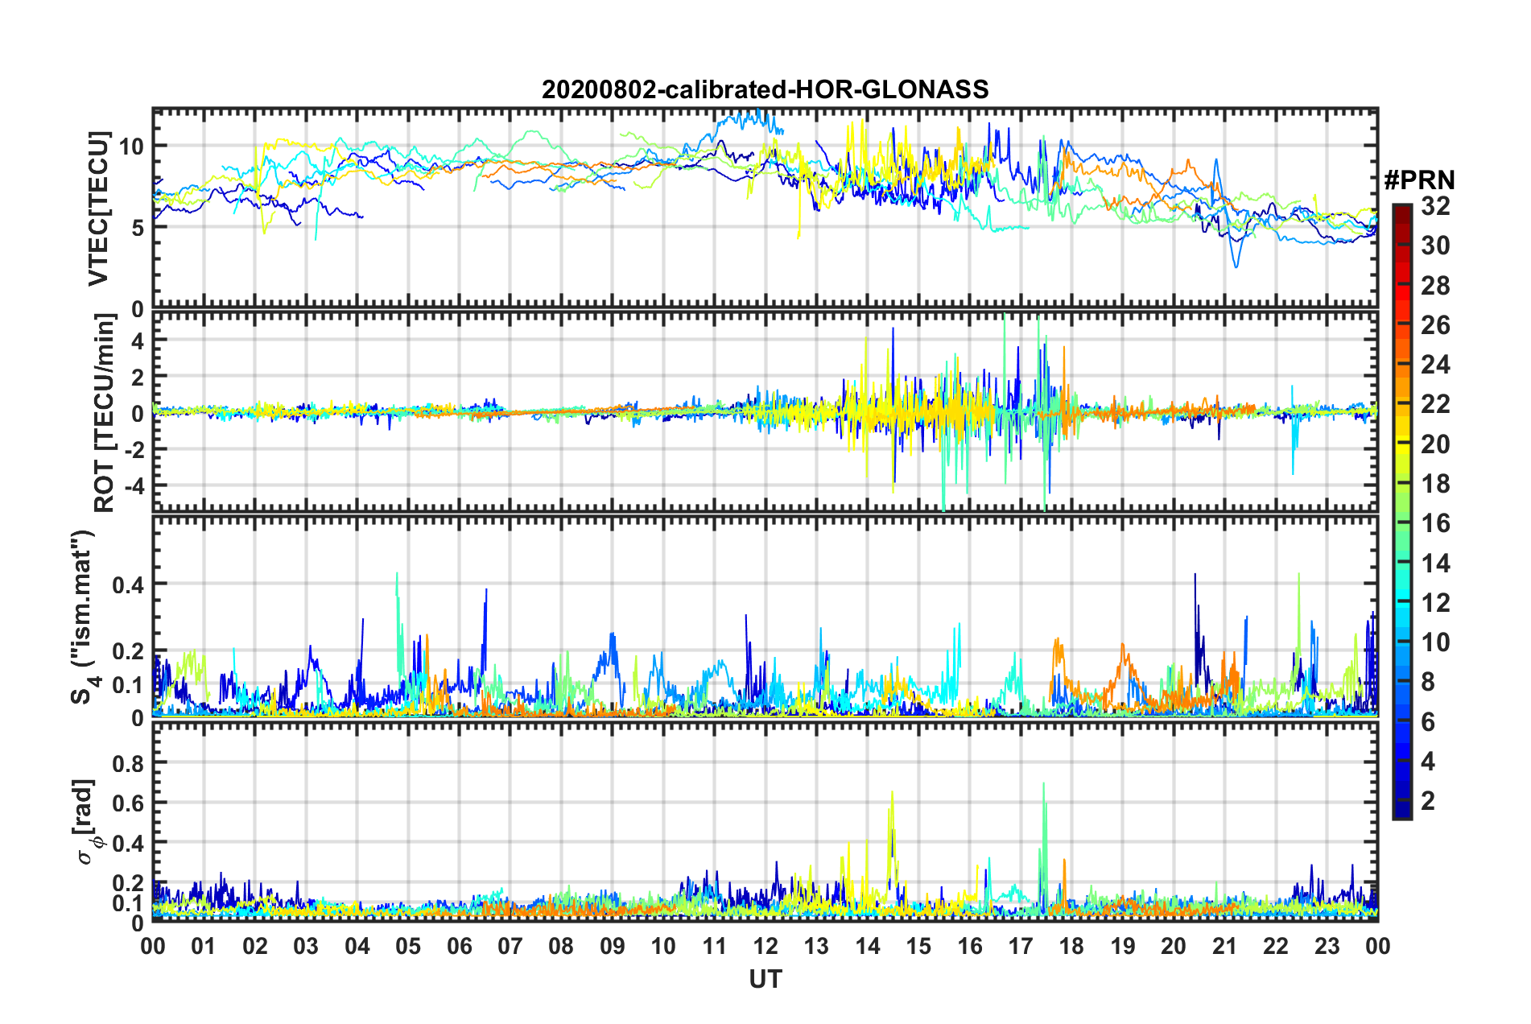Click the 06 hour tick label
The width and height of the screenshot is (1531, 1024).
pos(460,946)
